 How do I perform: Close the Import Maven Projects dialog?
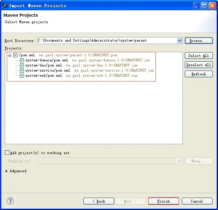click(213, 6)
